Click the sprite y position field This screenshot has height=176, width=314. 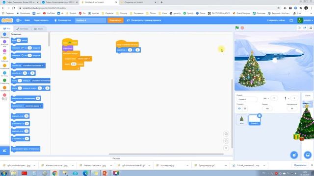click(294, 98)
